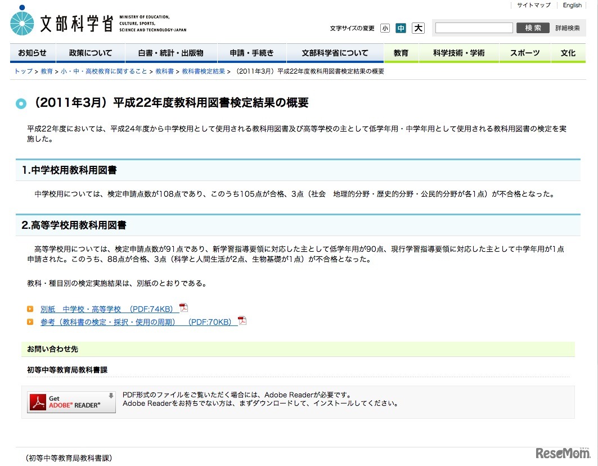
Task: Open the 別紙 中学校・高等学校 PDF icon
Action: [x=182, y=308]
